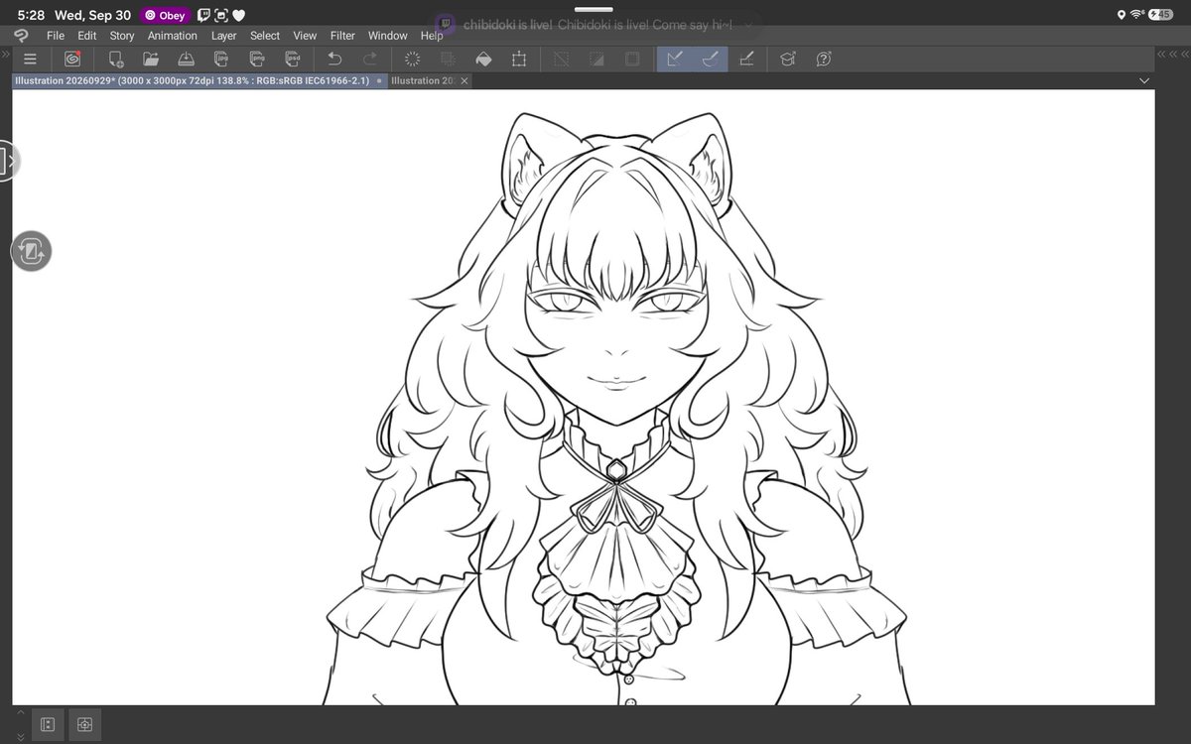Open the Story menu

coord(122,36)
